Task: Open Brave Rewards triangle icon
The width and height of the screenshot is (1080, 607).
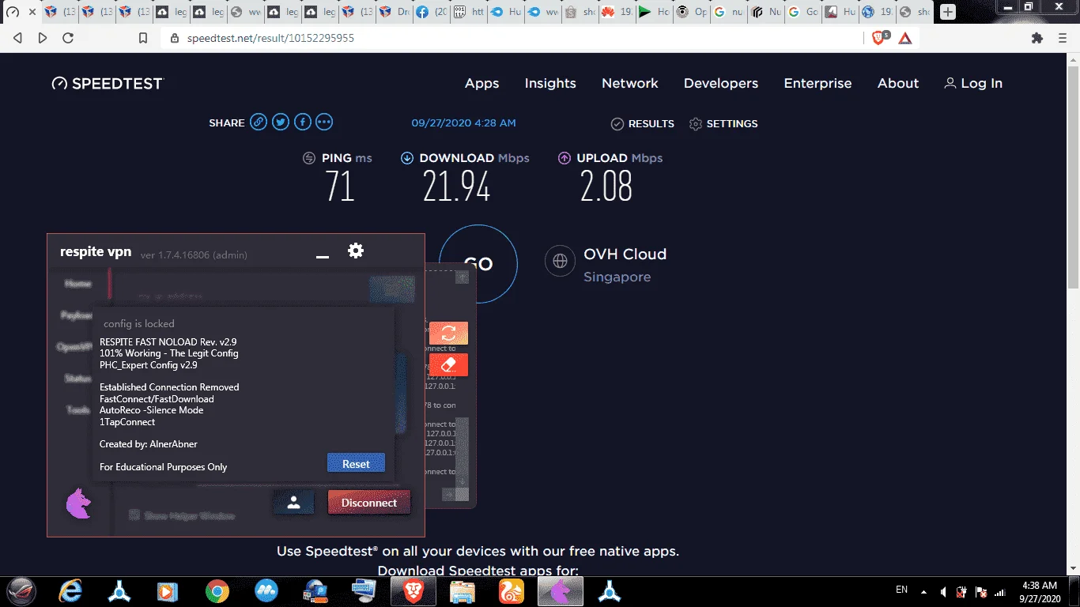Action: click(905, 38)
